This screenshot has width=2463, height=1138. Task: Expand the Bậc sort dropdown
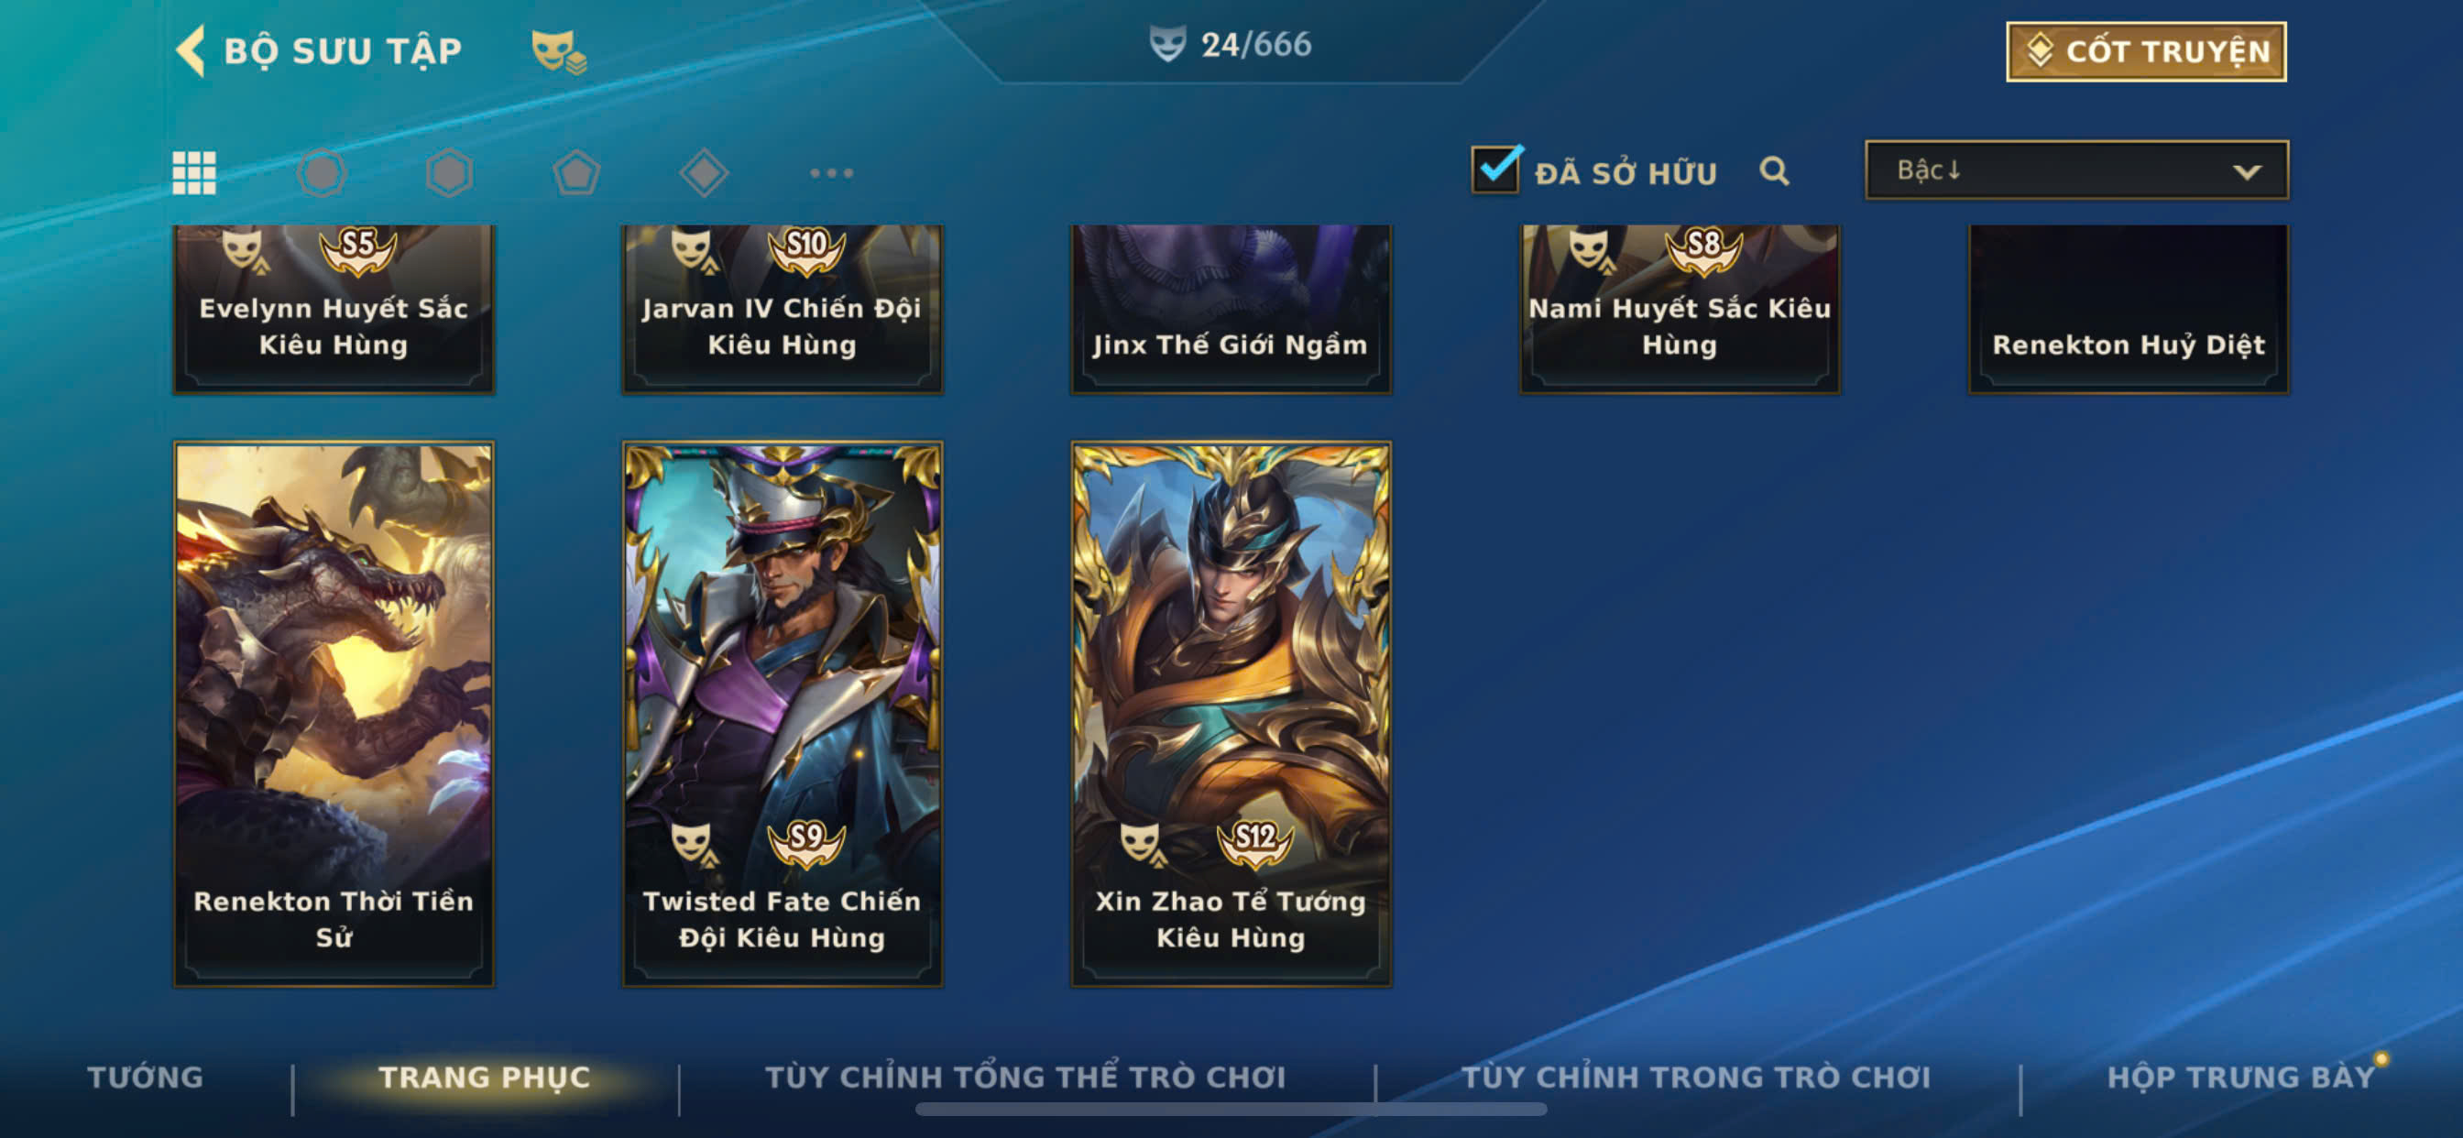2076,170
